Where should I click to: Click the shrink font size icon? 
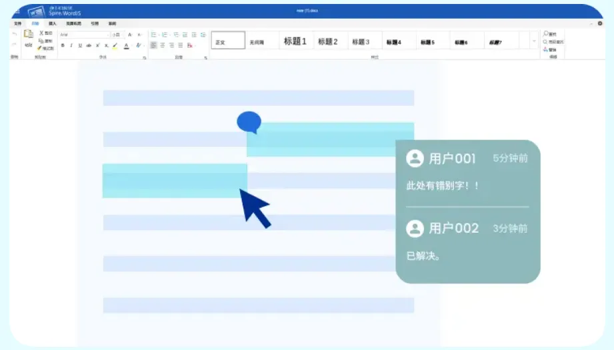(x=139, y=35)
